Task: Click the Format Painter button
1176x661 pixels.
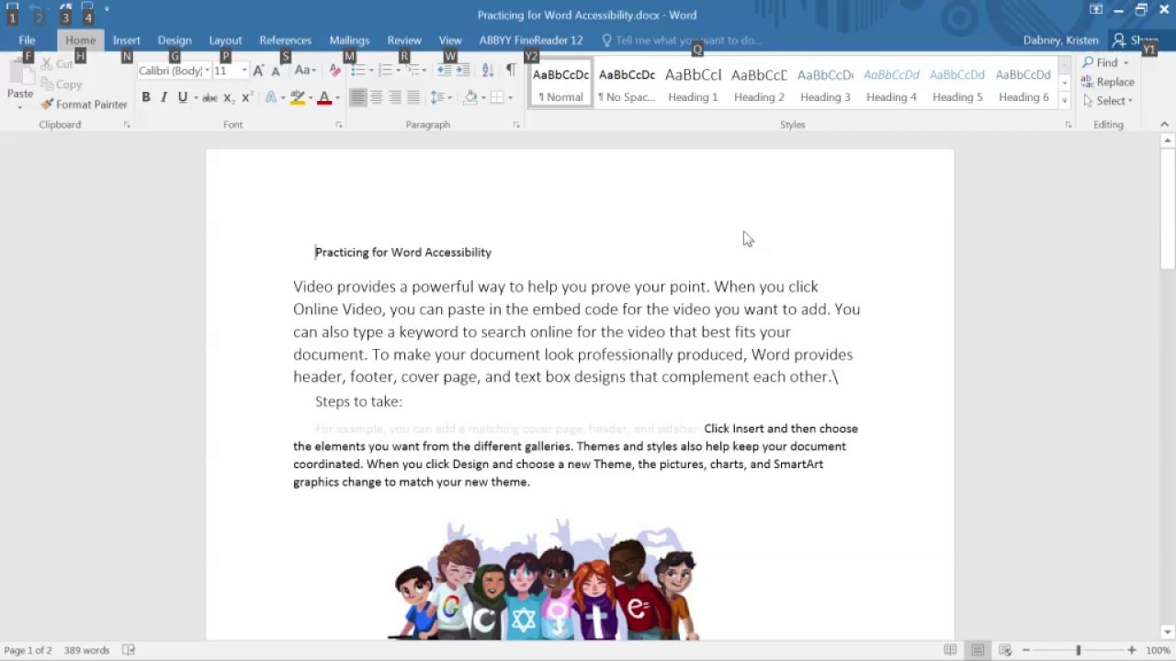Action: pos(84,105)
